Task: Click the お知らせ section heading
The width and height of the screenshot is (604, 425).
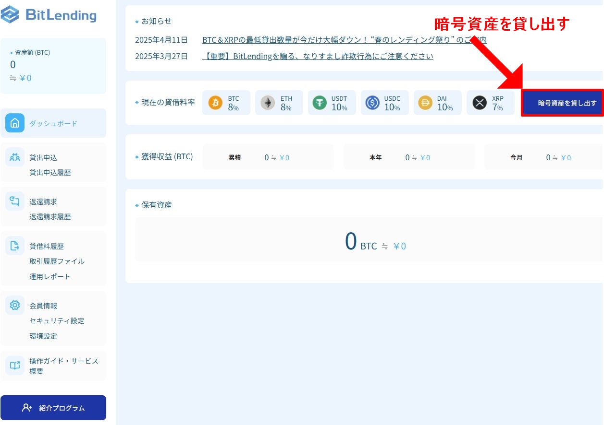Action: 156,21
